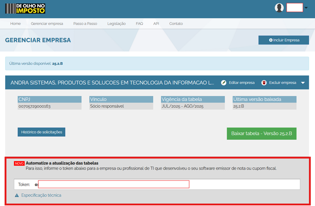Select the 25.2.B value under Última versão baixada
The height and width of the screenshot is (206, 315).
tap(238, 106)
